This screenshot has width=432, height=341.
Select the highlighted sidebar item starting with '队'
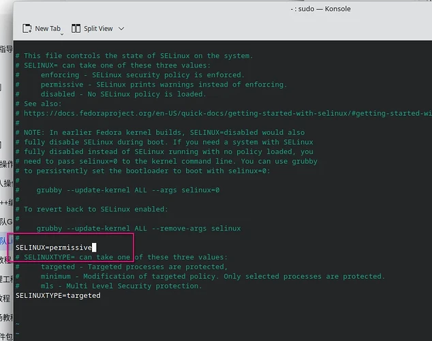(x=4, y=240)
